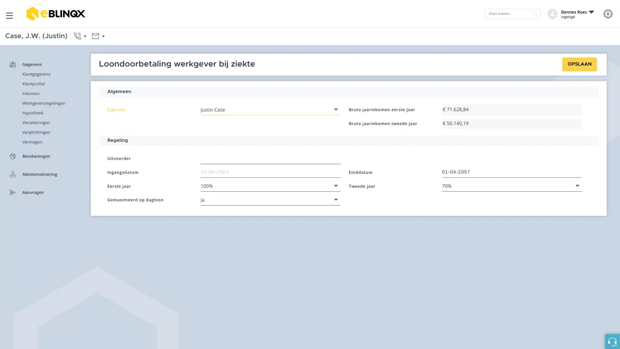Image resolution: width=620 pixels, height=349 pixels.
Task: Click the Berekeningen globe icon
Action: tap(13, 156)
